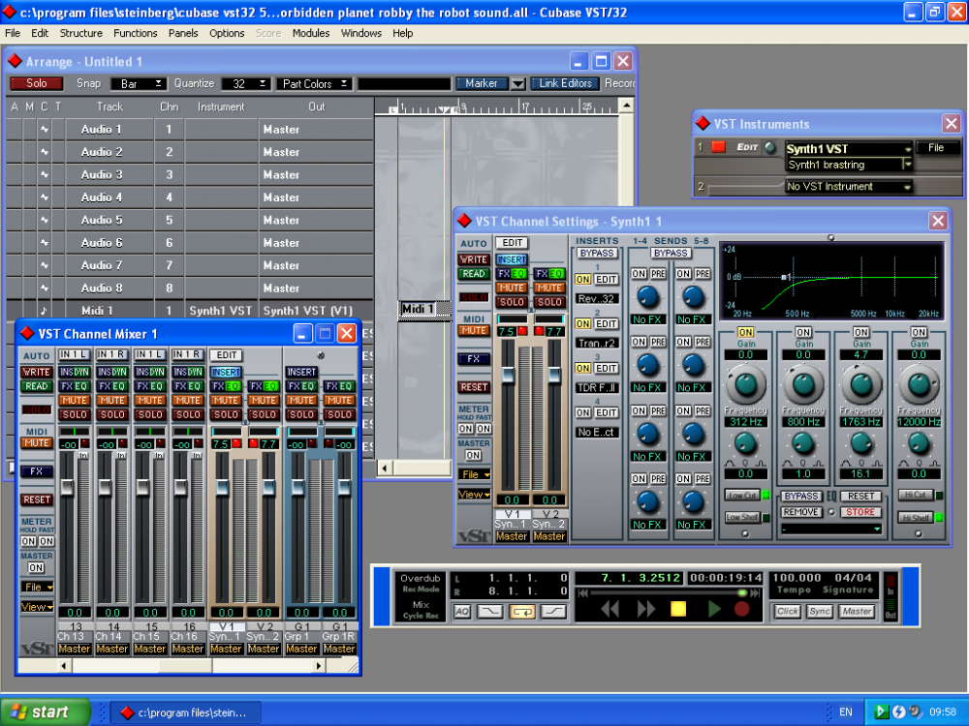Click the red Solo button in Arrange toolbar
This screenshot has width=969, height=726.
click(x=37, y=83)
